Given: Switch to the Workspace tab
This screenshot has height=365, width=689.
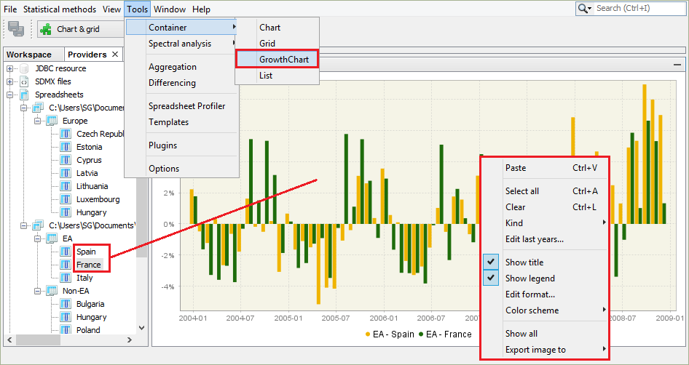Looking at the screenshot, I should pyautogui.click(x=29, y=55).
